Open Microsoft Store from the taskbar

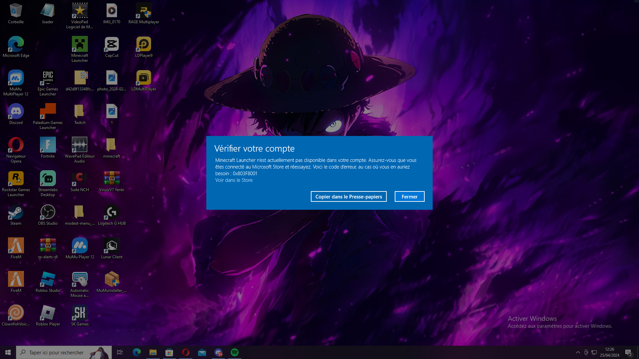coord(169,352)
